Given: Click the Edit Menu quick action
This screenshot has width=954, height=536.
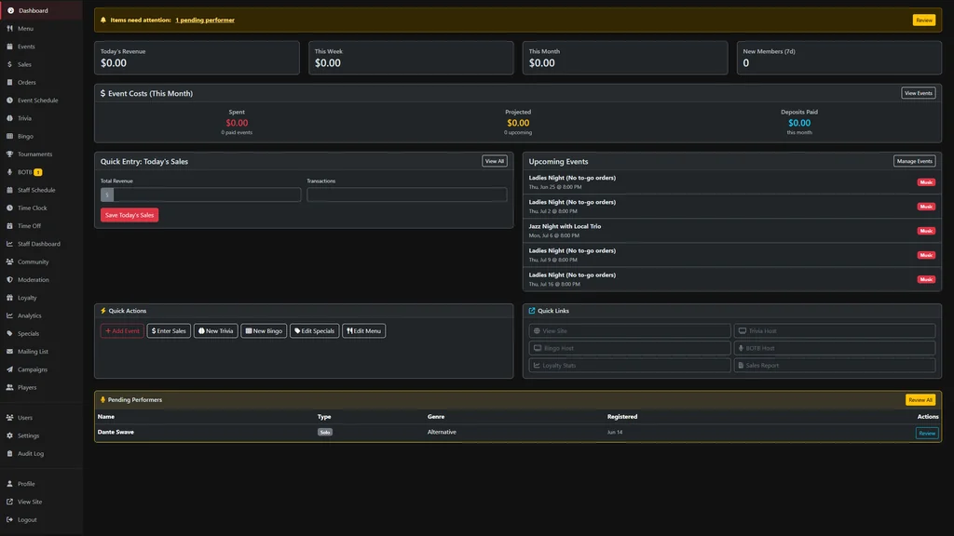Looking at the screenshot, I should point(364,330).
